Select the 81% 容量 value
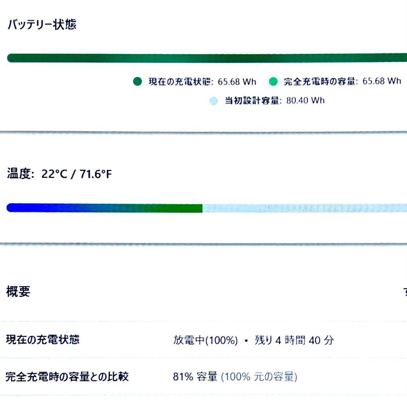The width and height of the screenshot is (407, 407). point(195,376)
